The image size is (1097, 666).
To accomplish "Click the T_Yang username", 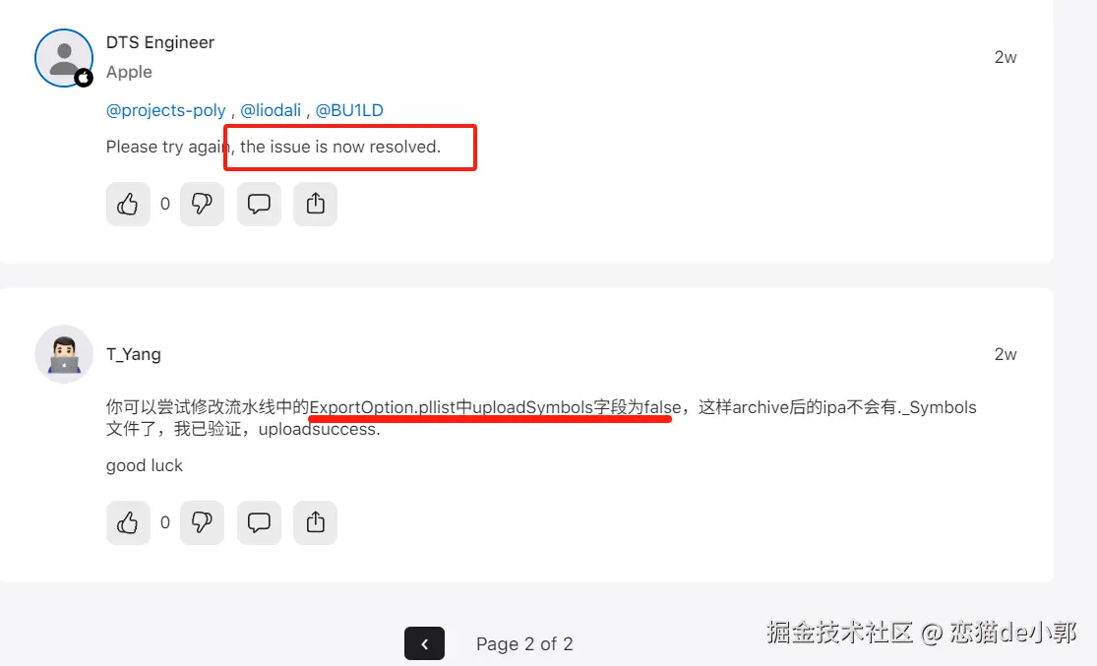I will [134, 354].
